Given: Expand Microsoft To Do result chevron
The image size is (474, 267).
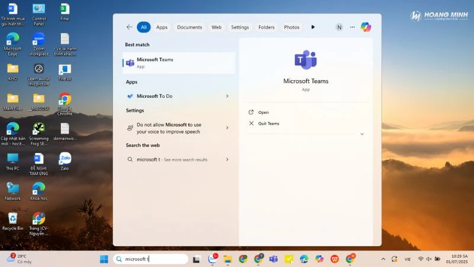Looking at the screenshot, I should (x=227, y=96).
